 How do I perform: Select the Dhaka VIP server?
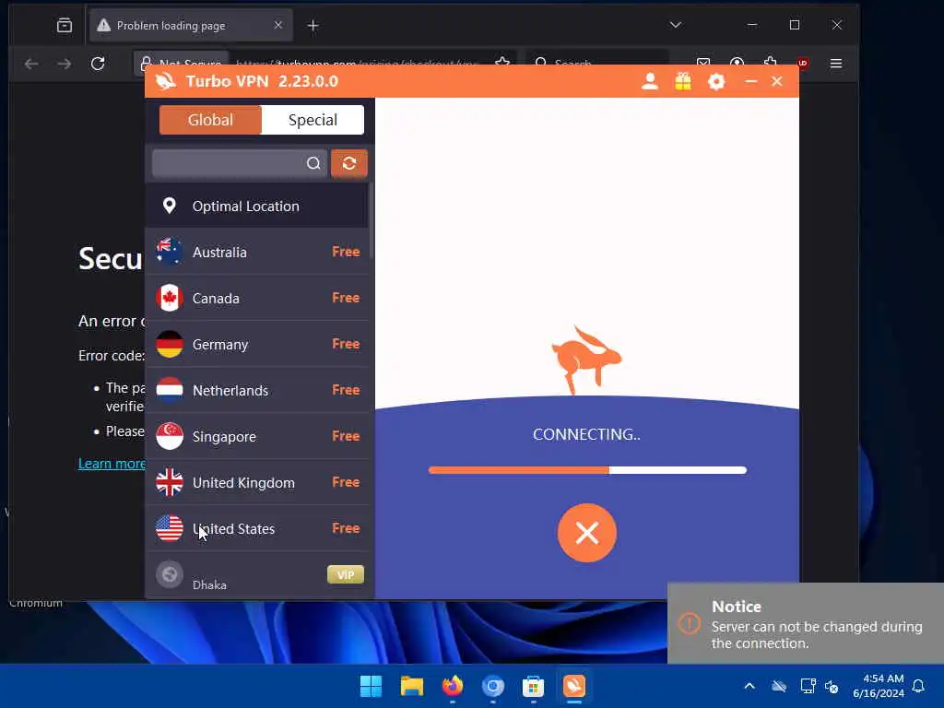pos(256,575)
